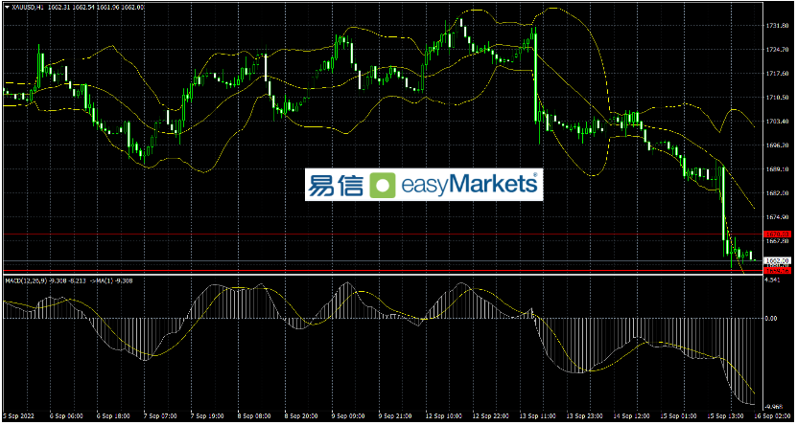Select the upper red horizontal line at 1670.03
The width and height of the screenshot is (797, 425).
[x=383, y=234]
